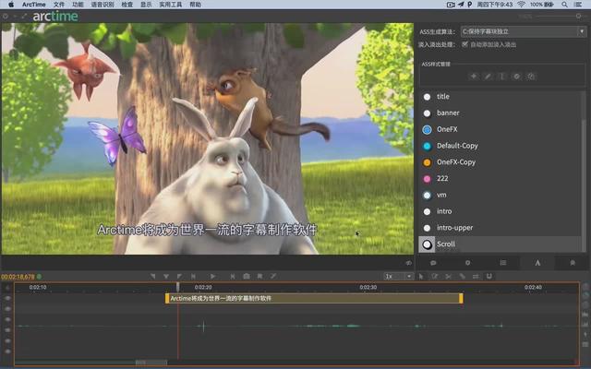
Task: Click the add style plus icon
Action: point(474,77)
